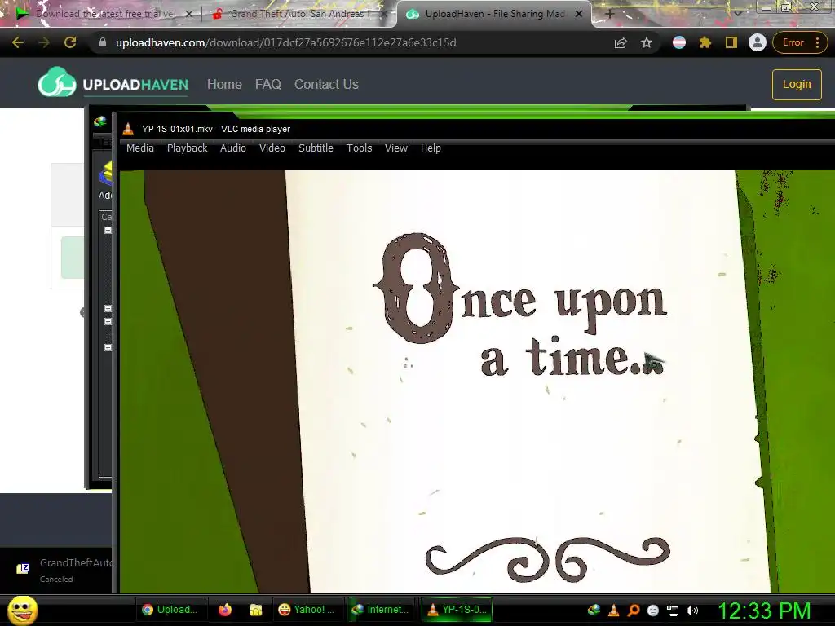Open VLC's Help menu
Screen dimensions: 835x626
[431, 148]
